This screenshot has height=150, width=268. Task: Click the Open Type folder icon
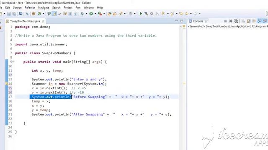click(109, 14)
